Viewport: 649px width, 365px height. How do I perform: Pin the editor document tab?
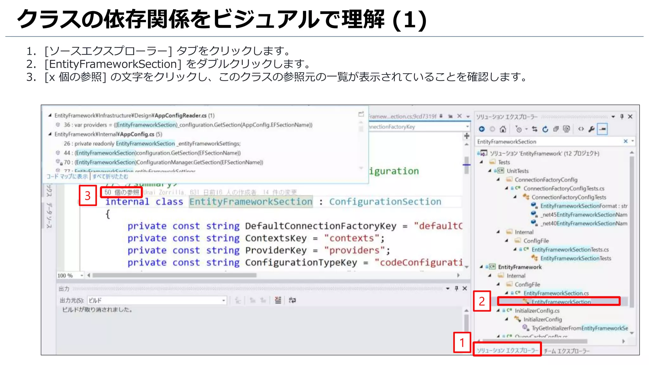pos(450,116)
